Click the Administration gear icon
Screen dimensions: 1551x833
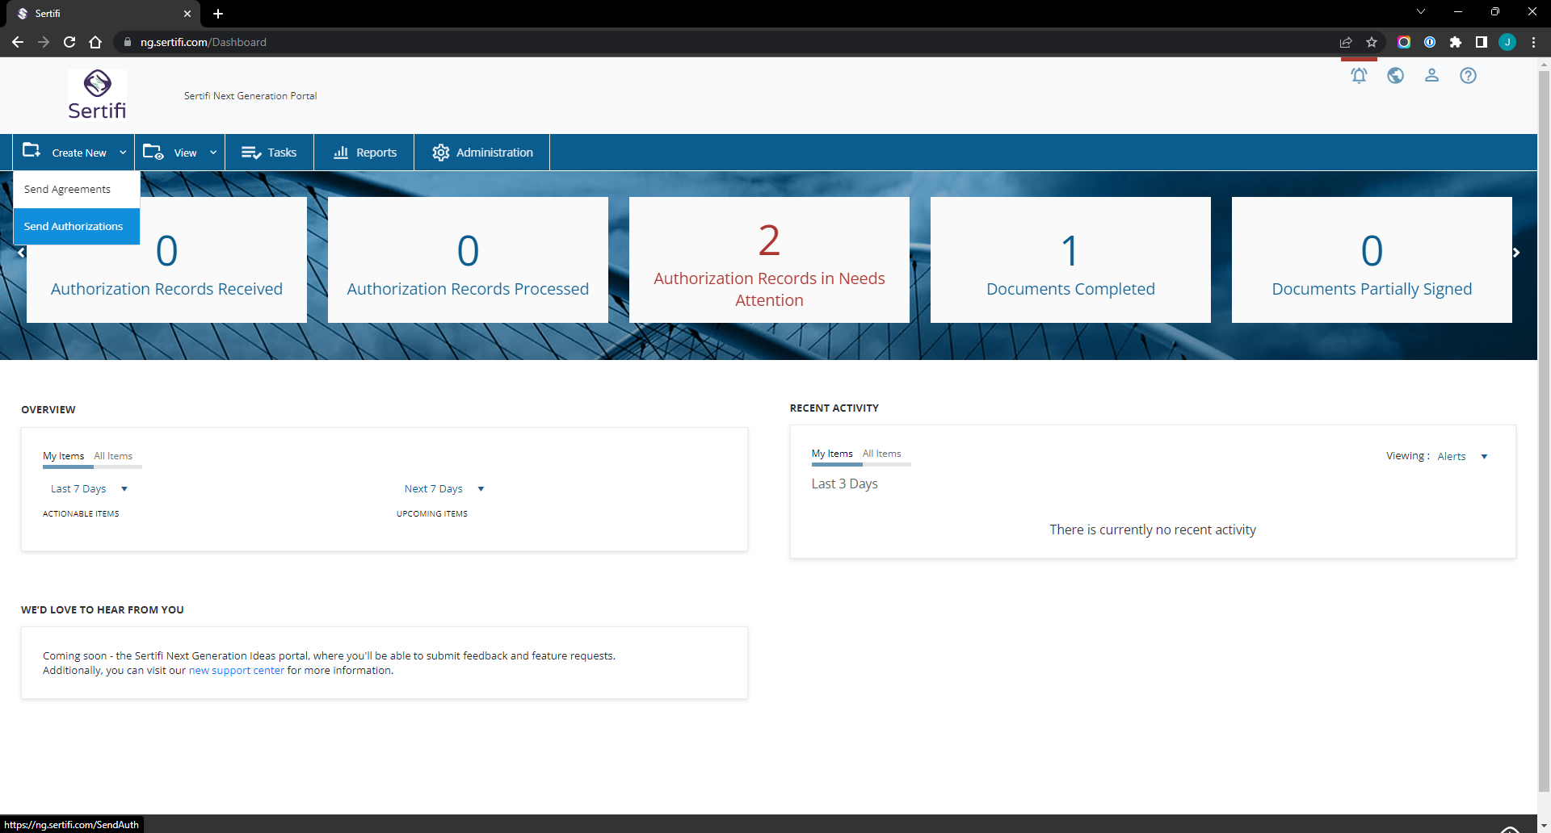440,153
